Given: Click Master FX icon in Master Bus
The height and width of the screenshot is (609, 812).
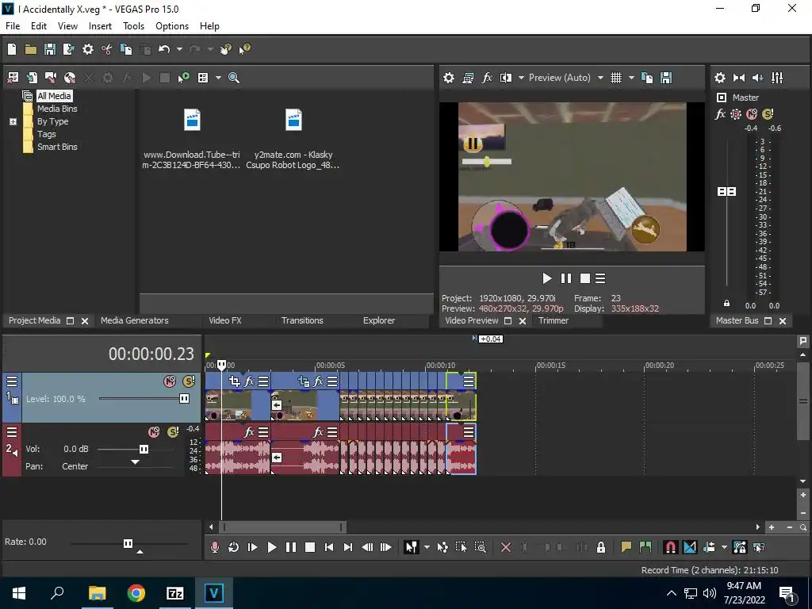Looking at the screenshot, I should 720,114.
